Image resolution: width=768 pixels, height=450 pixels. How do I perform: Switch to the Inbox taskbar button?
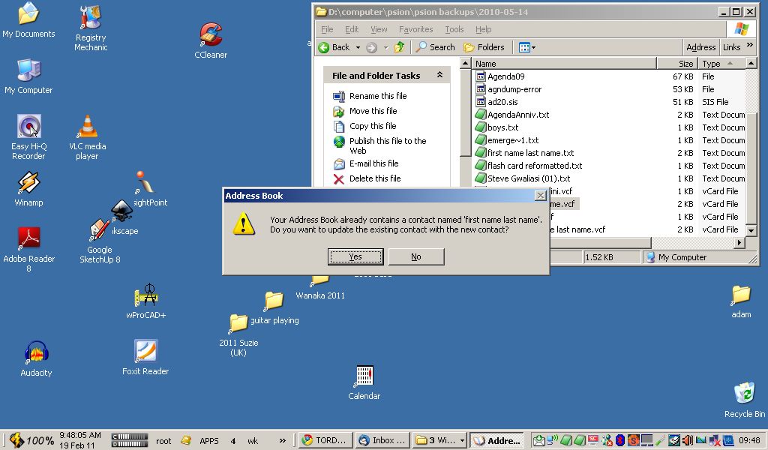(x=382, y=440)
